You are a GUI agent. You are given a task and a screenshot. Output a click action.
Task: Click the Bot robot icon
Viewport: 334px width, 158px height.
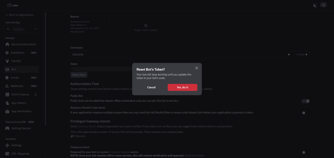click(7, 69)
